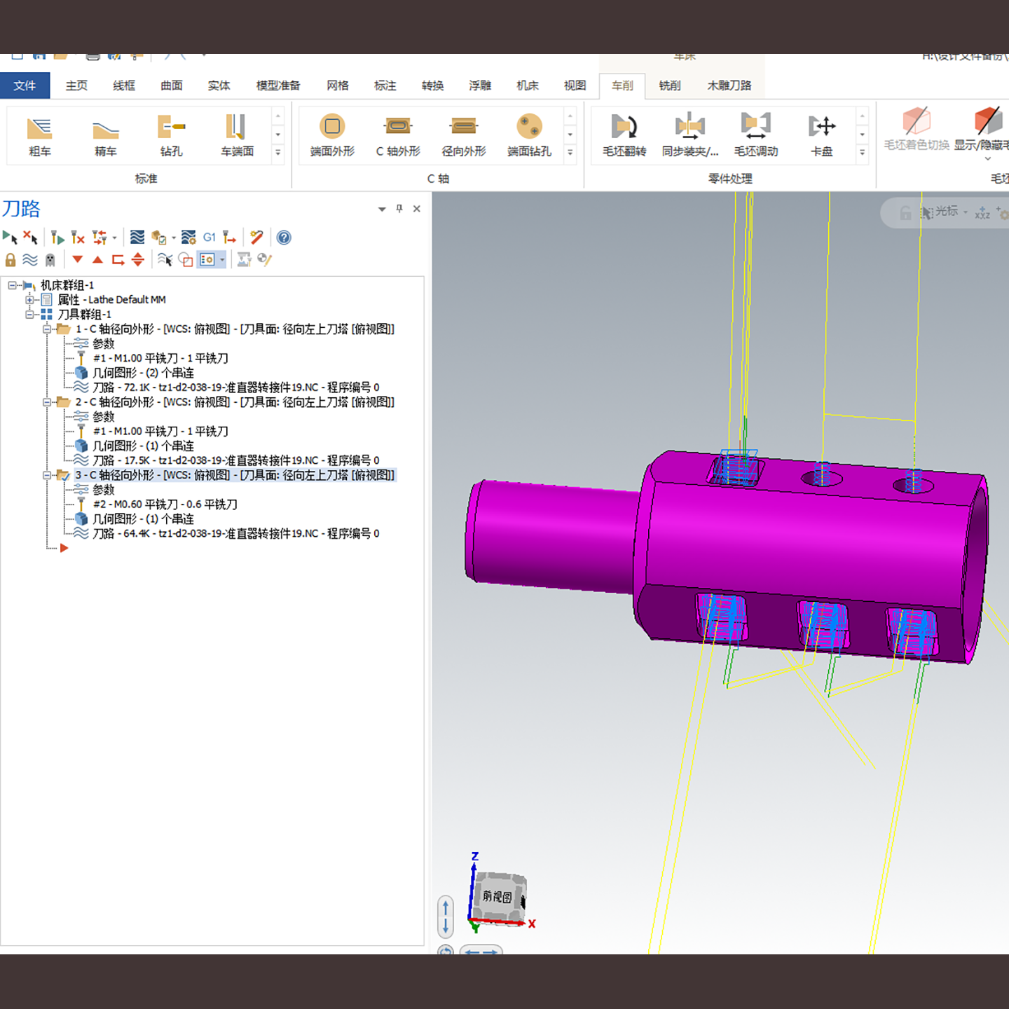Click the red insert arrow in the tree

(x=64, y=548)
